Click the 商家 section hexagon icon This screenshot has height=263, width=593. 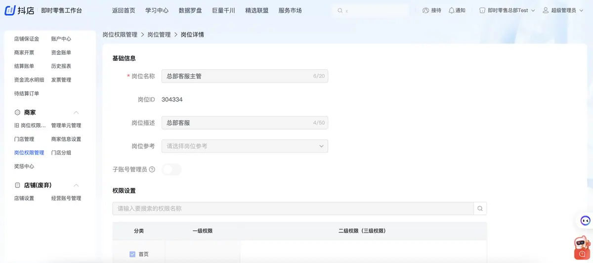17,112
